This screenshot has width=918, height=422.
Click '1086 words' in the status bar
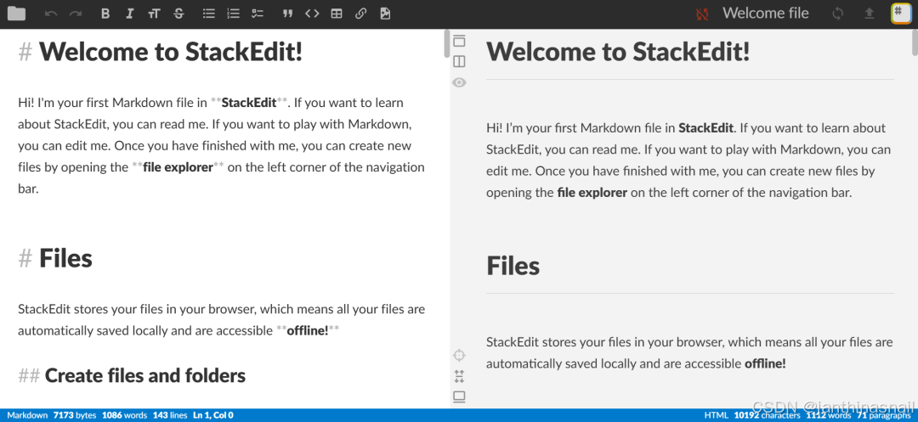pos(124,415)
